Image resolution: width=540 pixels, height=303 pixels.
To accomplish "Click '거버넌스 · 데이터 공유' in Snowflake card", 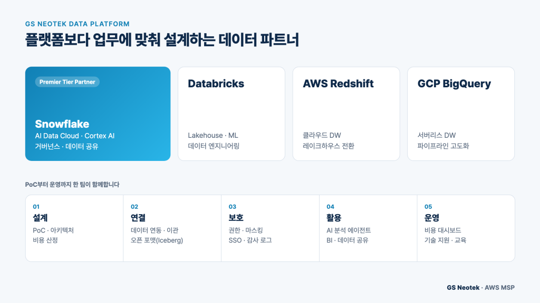I will tap(66, 146).
